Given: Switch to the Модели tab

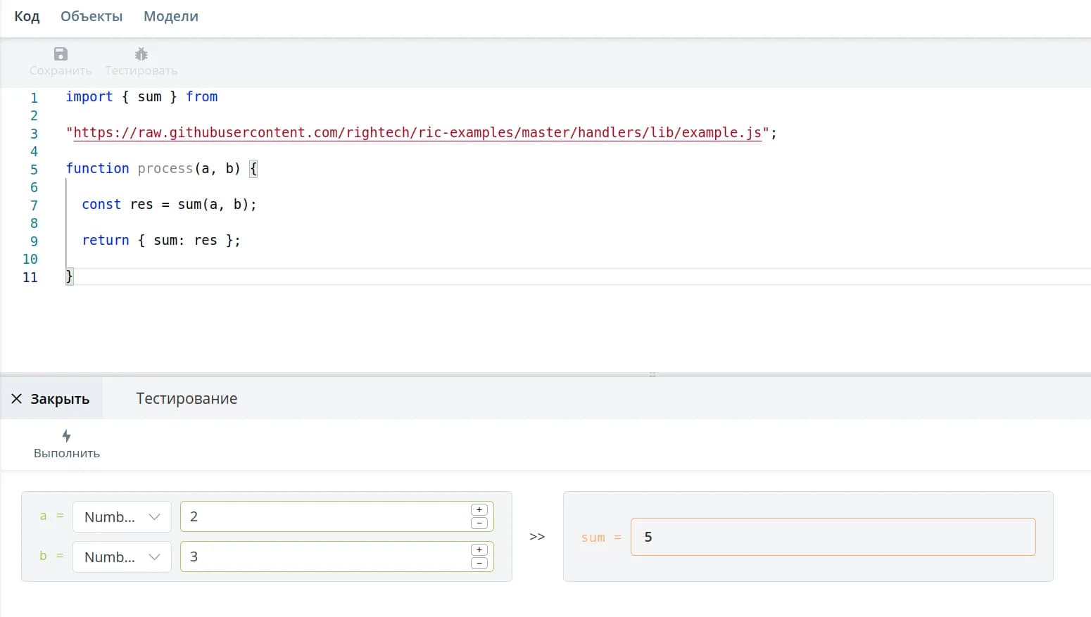Looking at the screenshot, I should pyautogui.click(x=171, y=16).
